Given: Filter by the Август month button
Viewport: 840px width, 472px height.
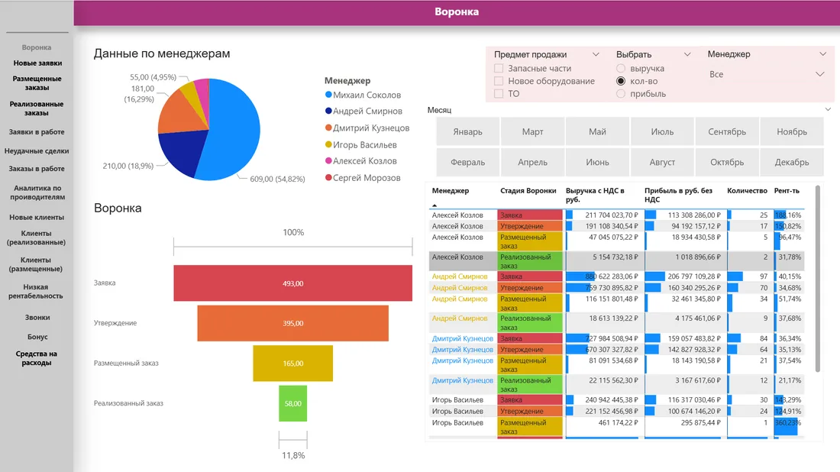Looking at the screenshot, I should [x=662, y=163].
